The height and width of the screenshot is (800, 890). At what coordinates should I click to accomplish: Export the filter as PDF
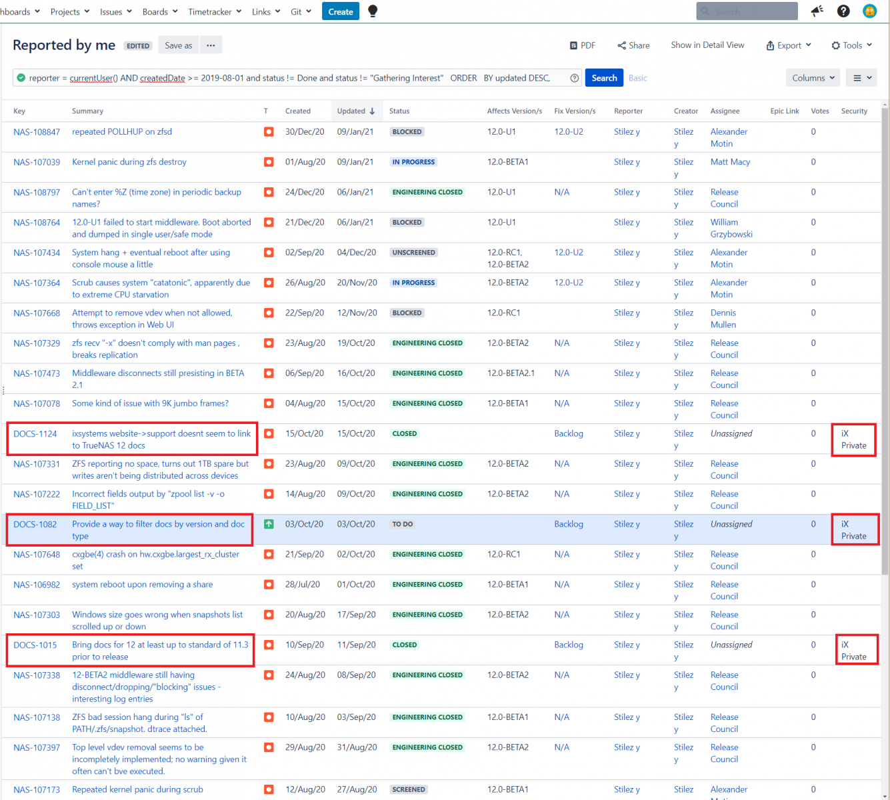582,45
